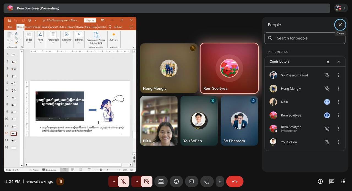Image resolution: width=352 pixels, height=191 pixels.
Task: Open the activities grid icon
Action: (343, 181)
